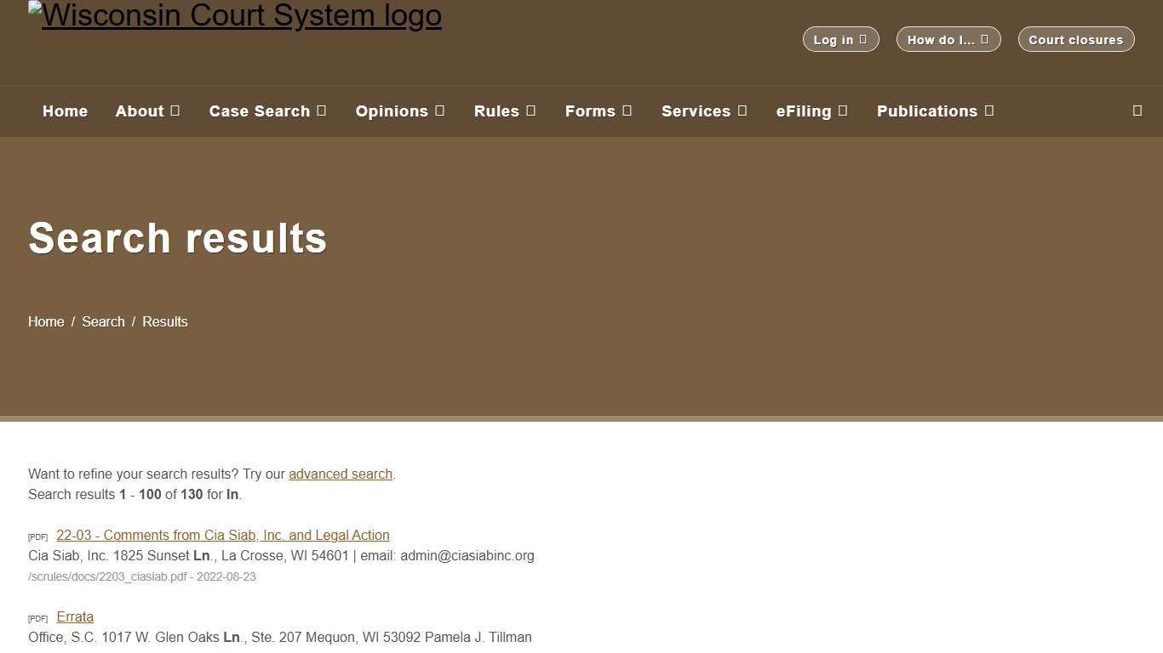Click the Log in button
1163x653 pixels.
[x=840, y=38]
